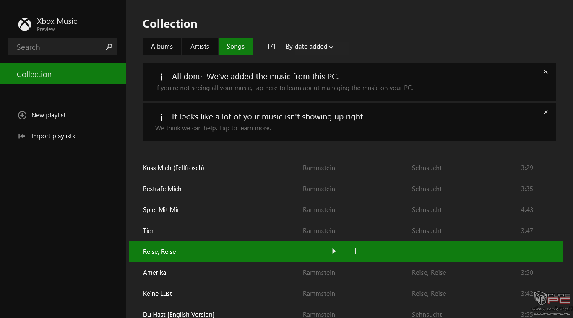Click Sehnsucht album in Tier row

[427, 231]
